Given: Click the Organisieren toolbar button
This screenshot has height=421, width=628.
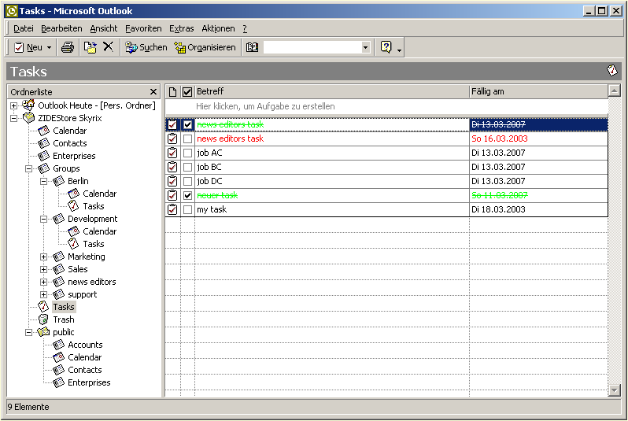Looking at the screenshot, I should (x=205, y=47).
